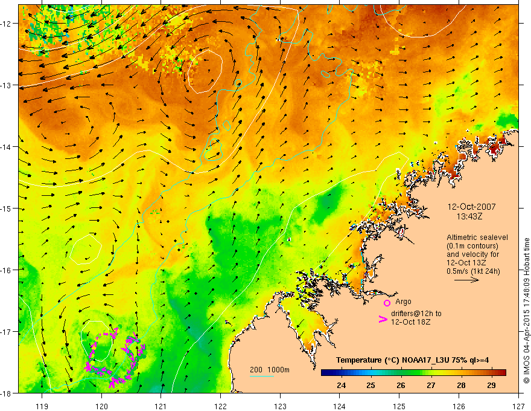Click the color bar tick label 25
The height and width of the screenshot is (411, 531).
371,385
